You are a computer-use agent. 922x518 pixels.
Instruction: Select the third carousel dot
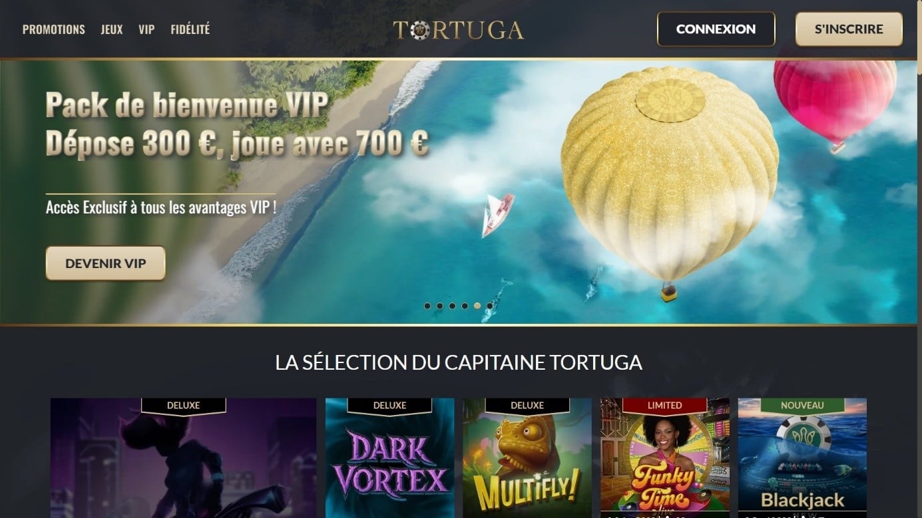(453, 306)
